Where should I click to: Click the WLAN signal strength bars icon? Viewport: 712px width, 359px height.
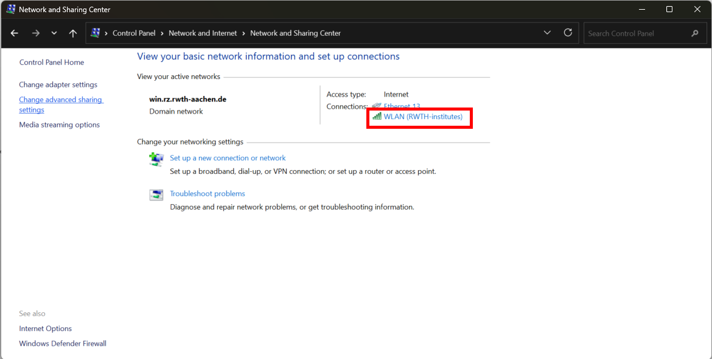pyautogui.click(x=377, y=116)
